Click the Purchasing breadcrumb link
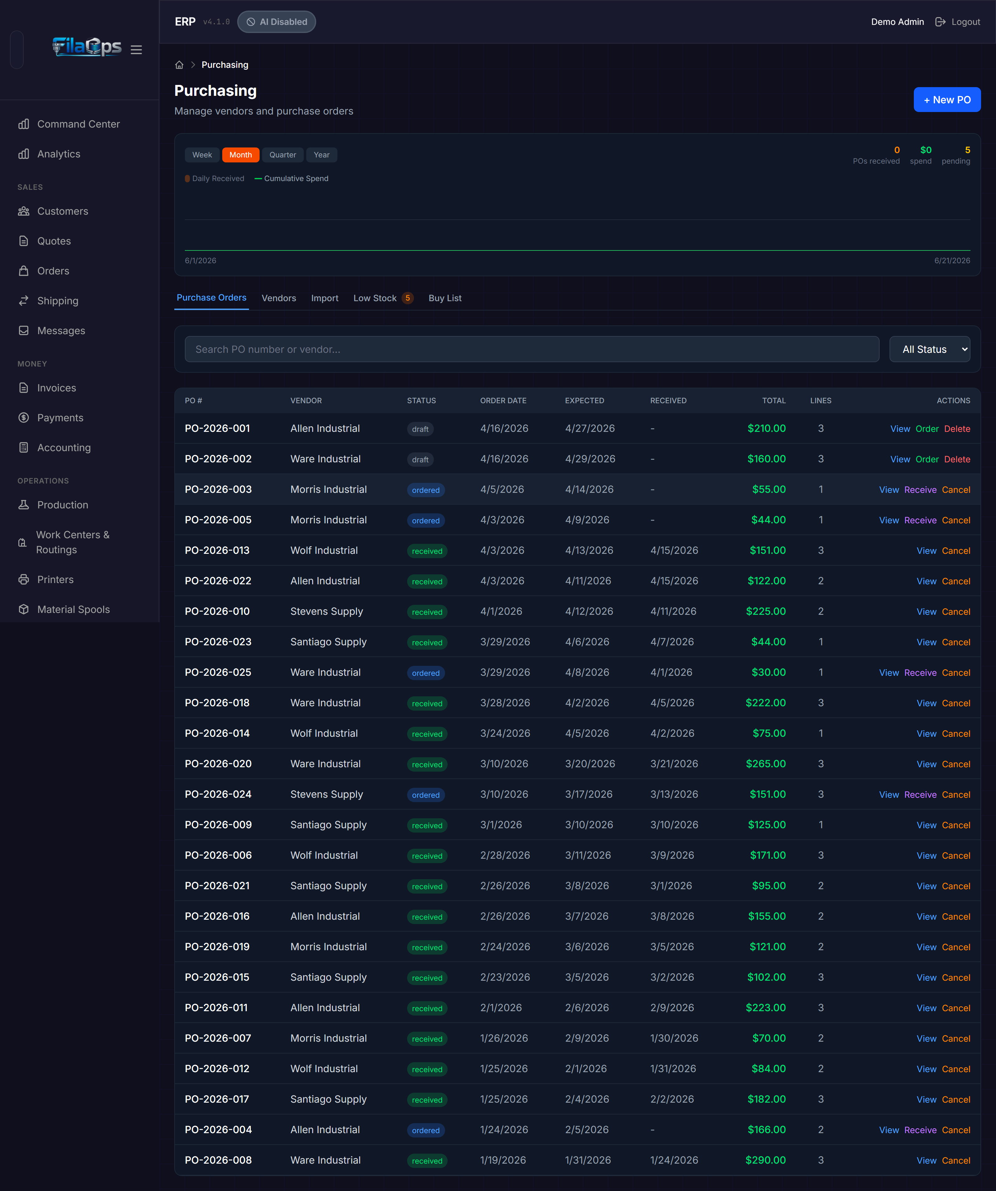Image resolution: width=996 pixels, height=1191 pixels. tap(225, 65)
